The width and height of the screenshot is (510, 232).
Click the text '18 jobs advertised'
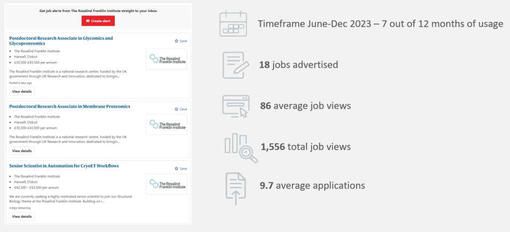[299, 65]
